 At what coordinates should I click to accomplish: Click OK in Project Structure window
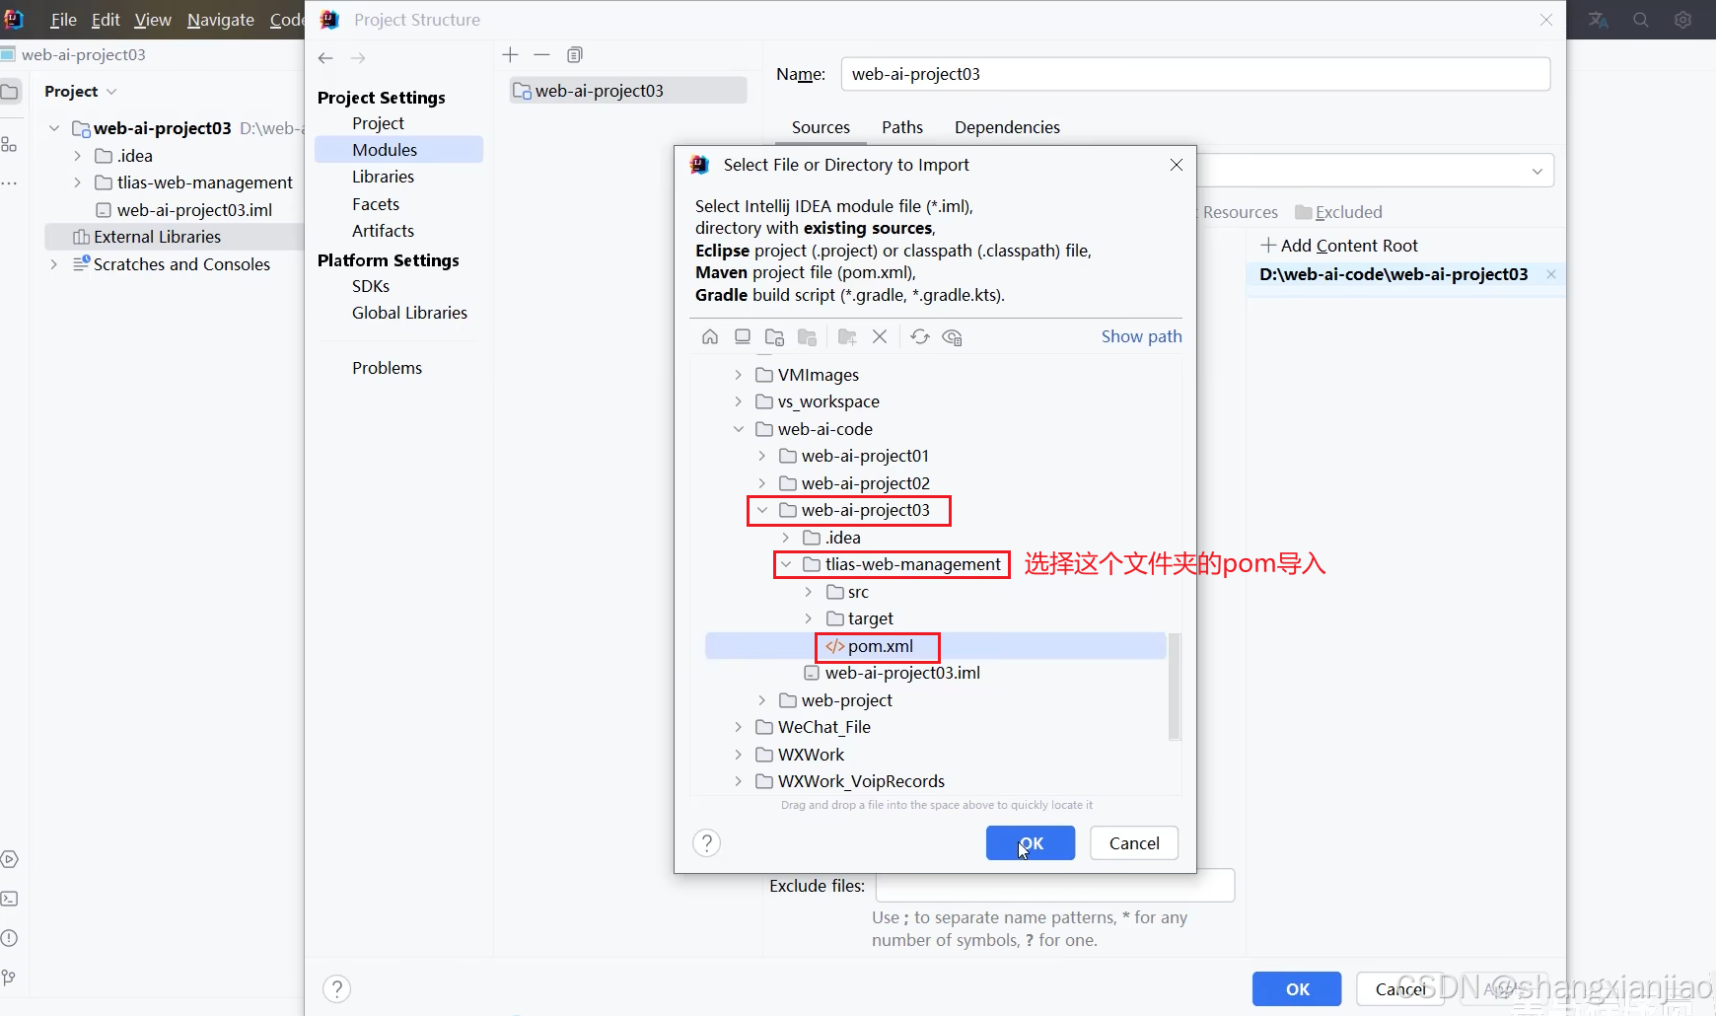[1297, 989]
